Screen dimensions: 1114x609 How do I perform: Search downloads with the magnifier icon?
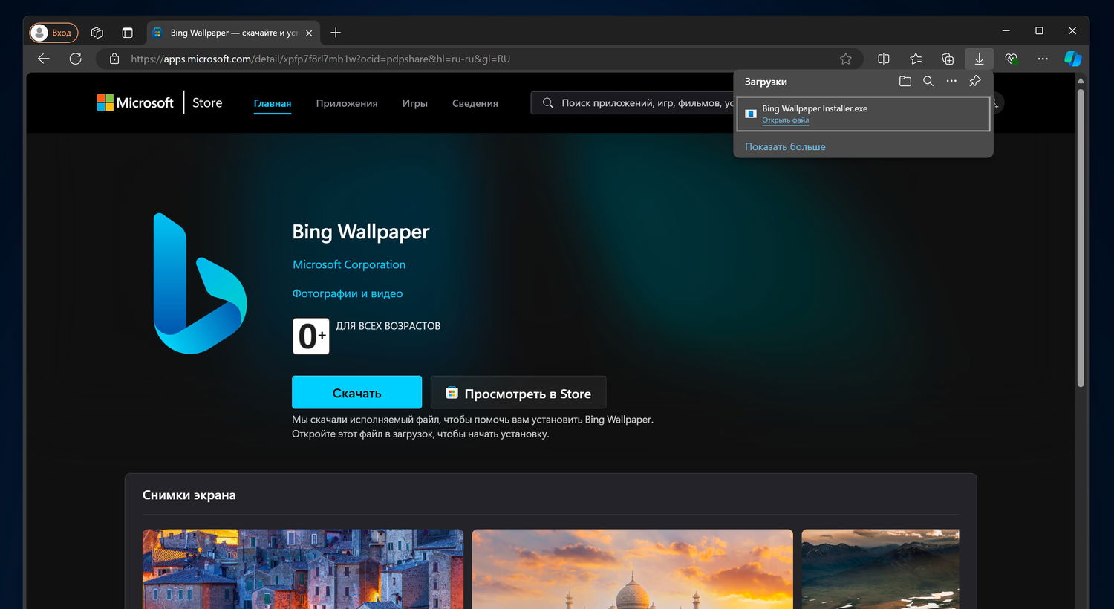(928, 82)
